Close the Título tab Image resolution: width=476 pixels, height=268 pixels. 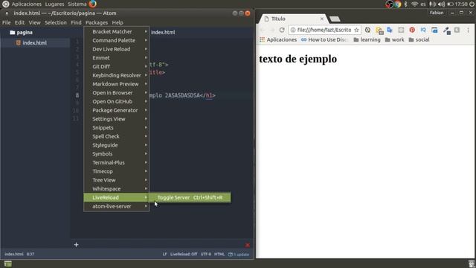tap(322, 19)
